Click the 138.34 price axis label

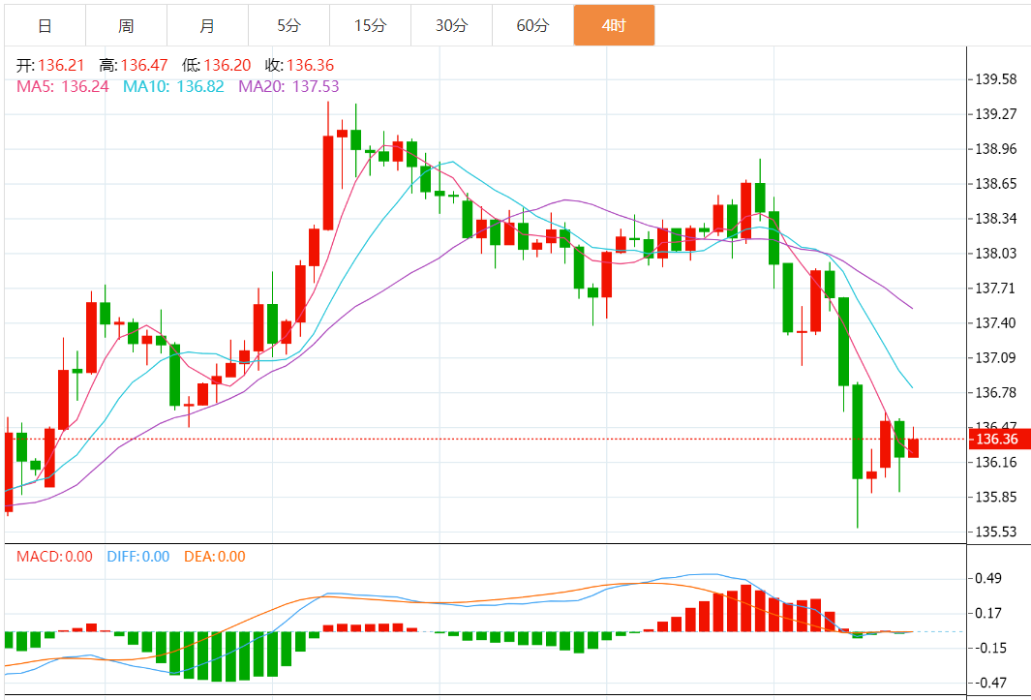coord(996,219)
